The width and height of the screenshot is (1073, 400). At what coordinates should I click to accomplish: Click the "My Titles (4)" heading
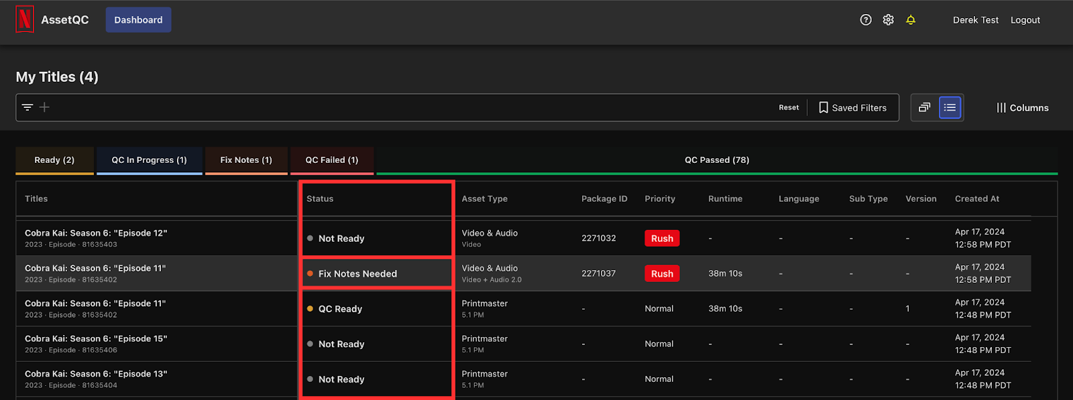click(x=57, y=77)
